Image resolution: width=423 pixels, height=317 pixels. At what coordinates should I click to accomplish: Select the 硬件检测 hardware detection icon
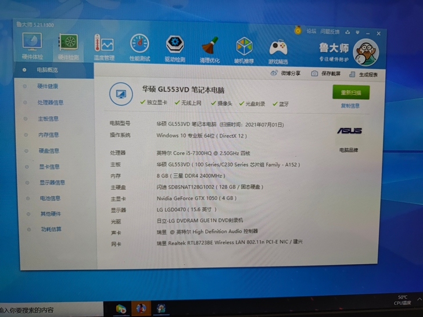pos(69,46)
